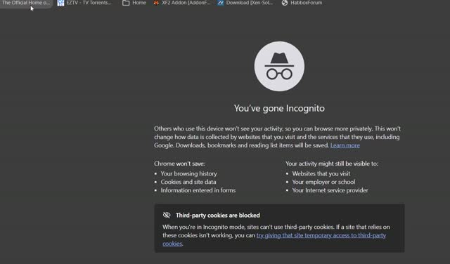This screenshot has height=264, width=450.
Task: Follow the 'Learn more' link
Action: [x=345, y=145]
